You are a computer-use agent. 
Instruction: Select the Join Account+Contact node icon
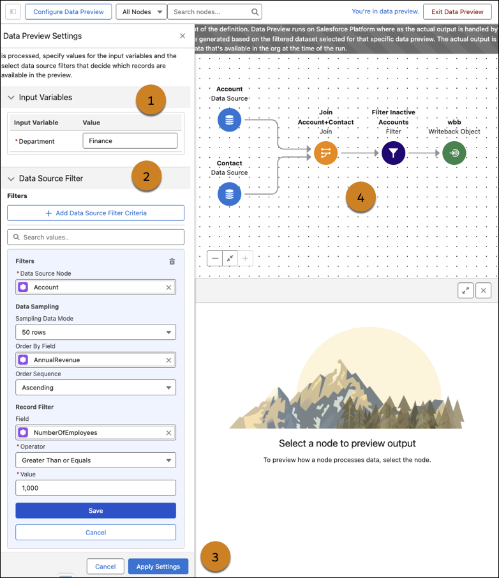[x=325, y=153]
